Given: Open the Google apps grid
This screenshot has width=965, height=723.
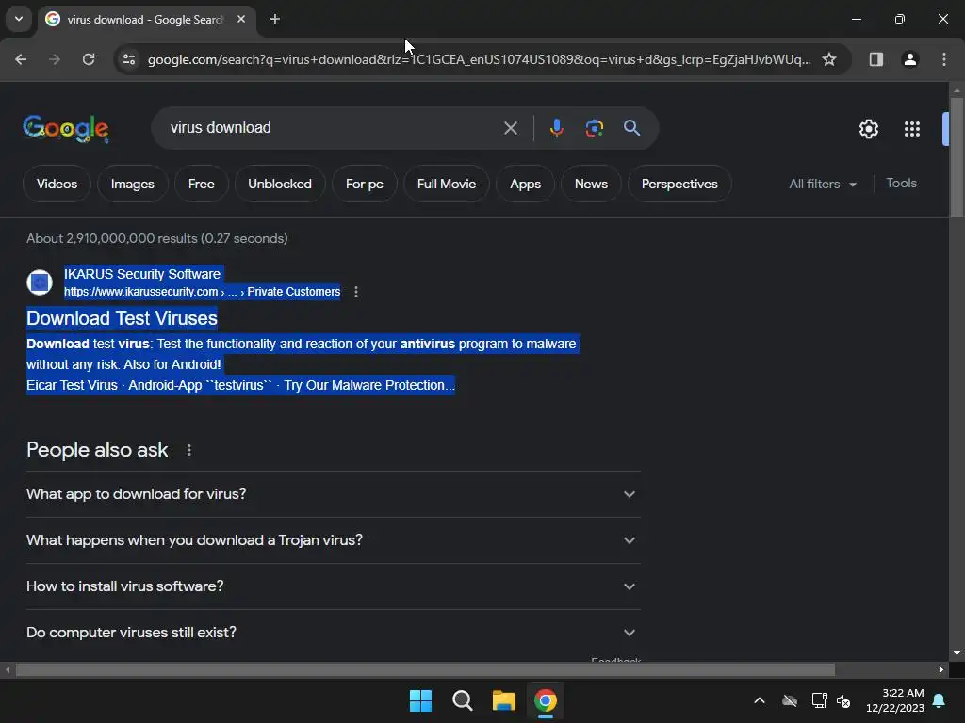Looking at the screenshot, I should (x=911, y=129).
